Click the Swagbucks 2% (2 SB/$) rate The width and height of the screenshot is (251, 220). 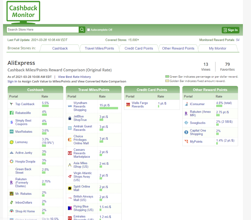coord(224,122)
